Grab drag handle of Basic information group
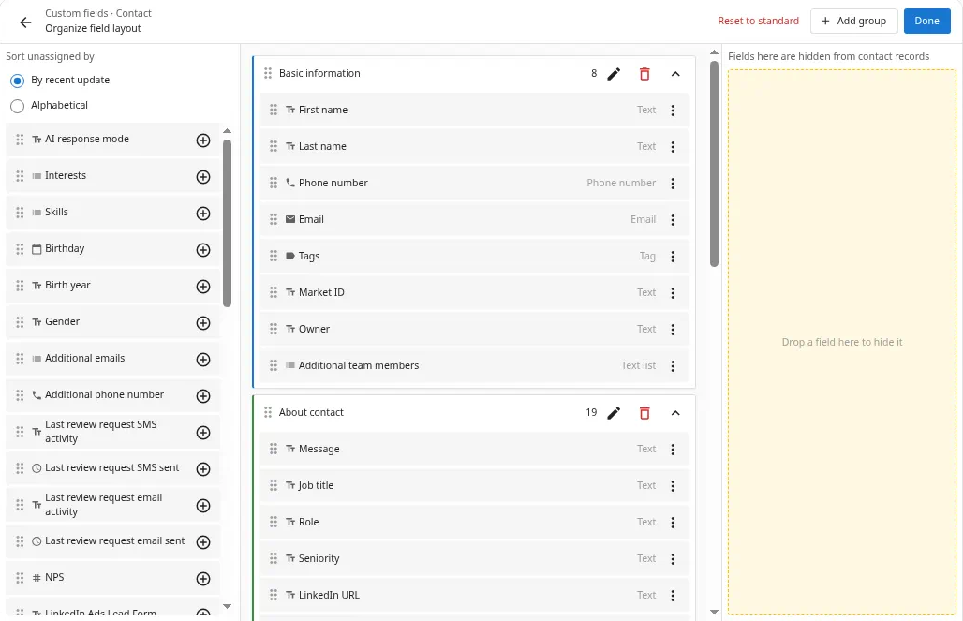This screenshot has width=963, height=621. click(268, 74)
